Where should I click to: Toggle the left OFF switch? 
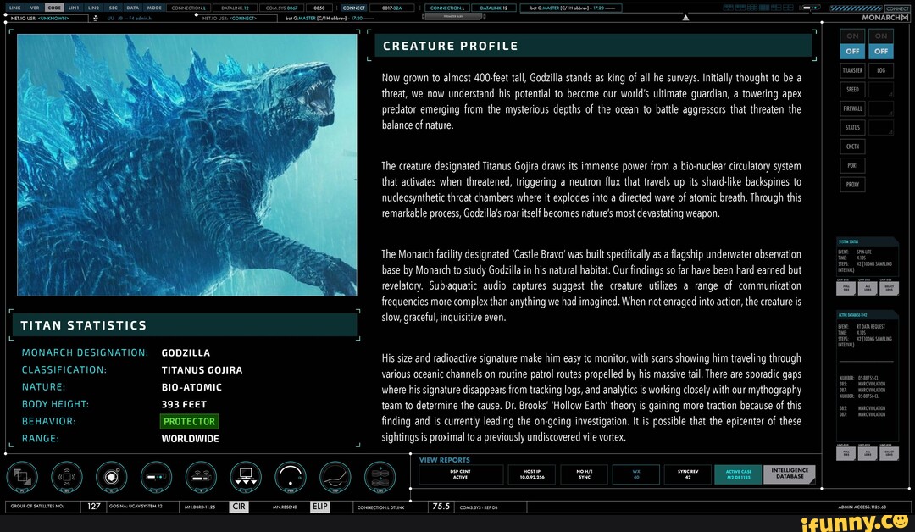[852, 52]
